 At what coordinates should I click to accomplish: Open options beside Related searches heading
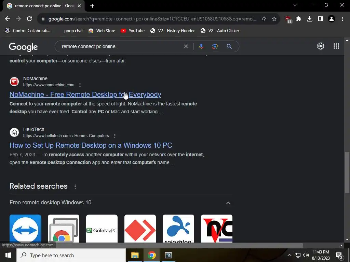point(75,187)
